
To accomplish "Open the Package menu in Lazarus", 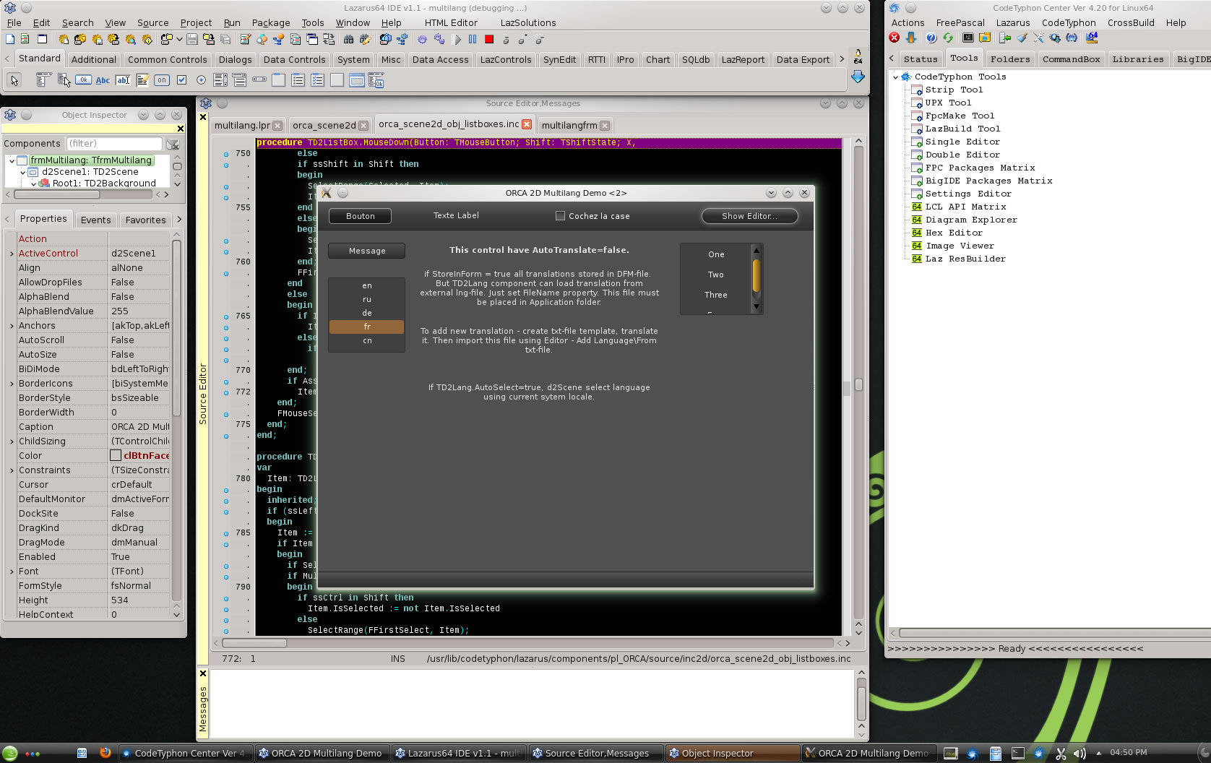I will pyautogui.click(x=271, y=22).
